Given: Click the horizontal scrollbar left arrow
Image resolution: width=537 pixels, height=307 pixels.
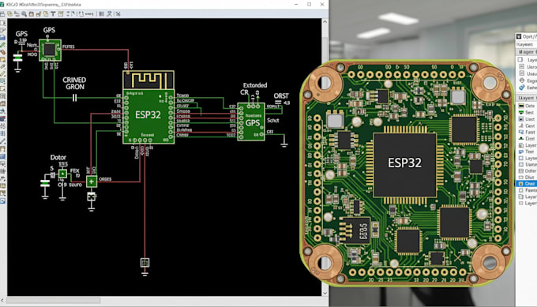Looking at the screenshot, I should click(2, 301).
